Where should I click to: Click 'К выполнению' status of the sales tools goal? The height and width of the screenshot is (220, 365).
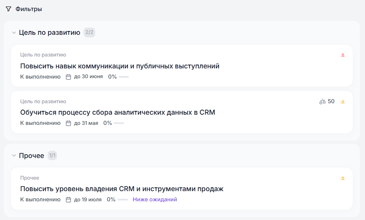40,200
